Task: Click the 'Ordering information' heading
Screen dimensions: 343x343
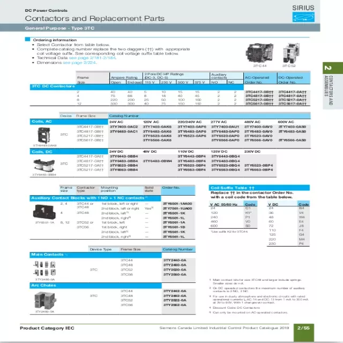Action: click(x=55, y=40)
